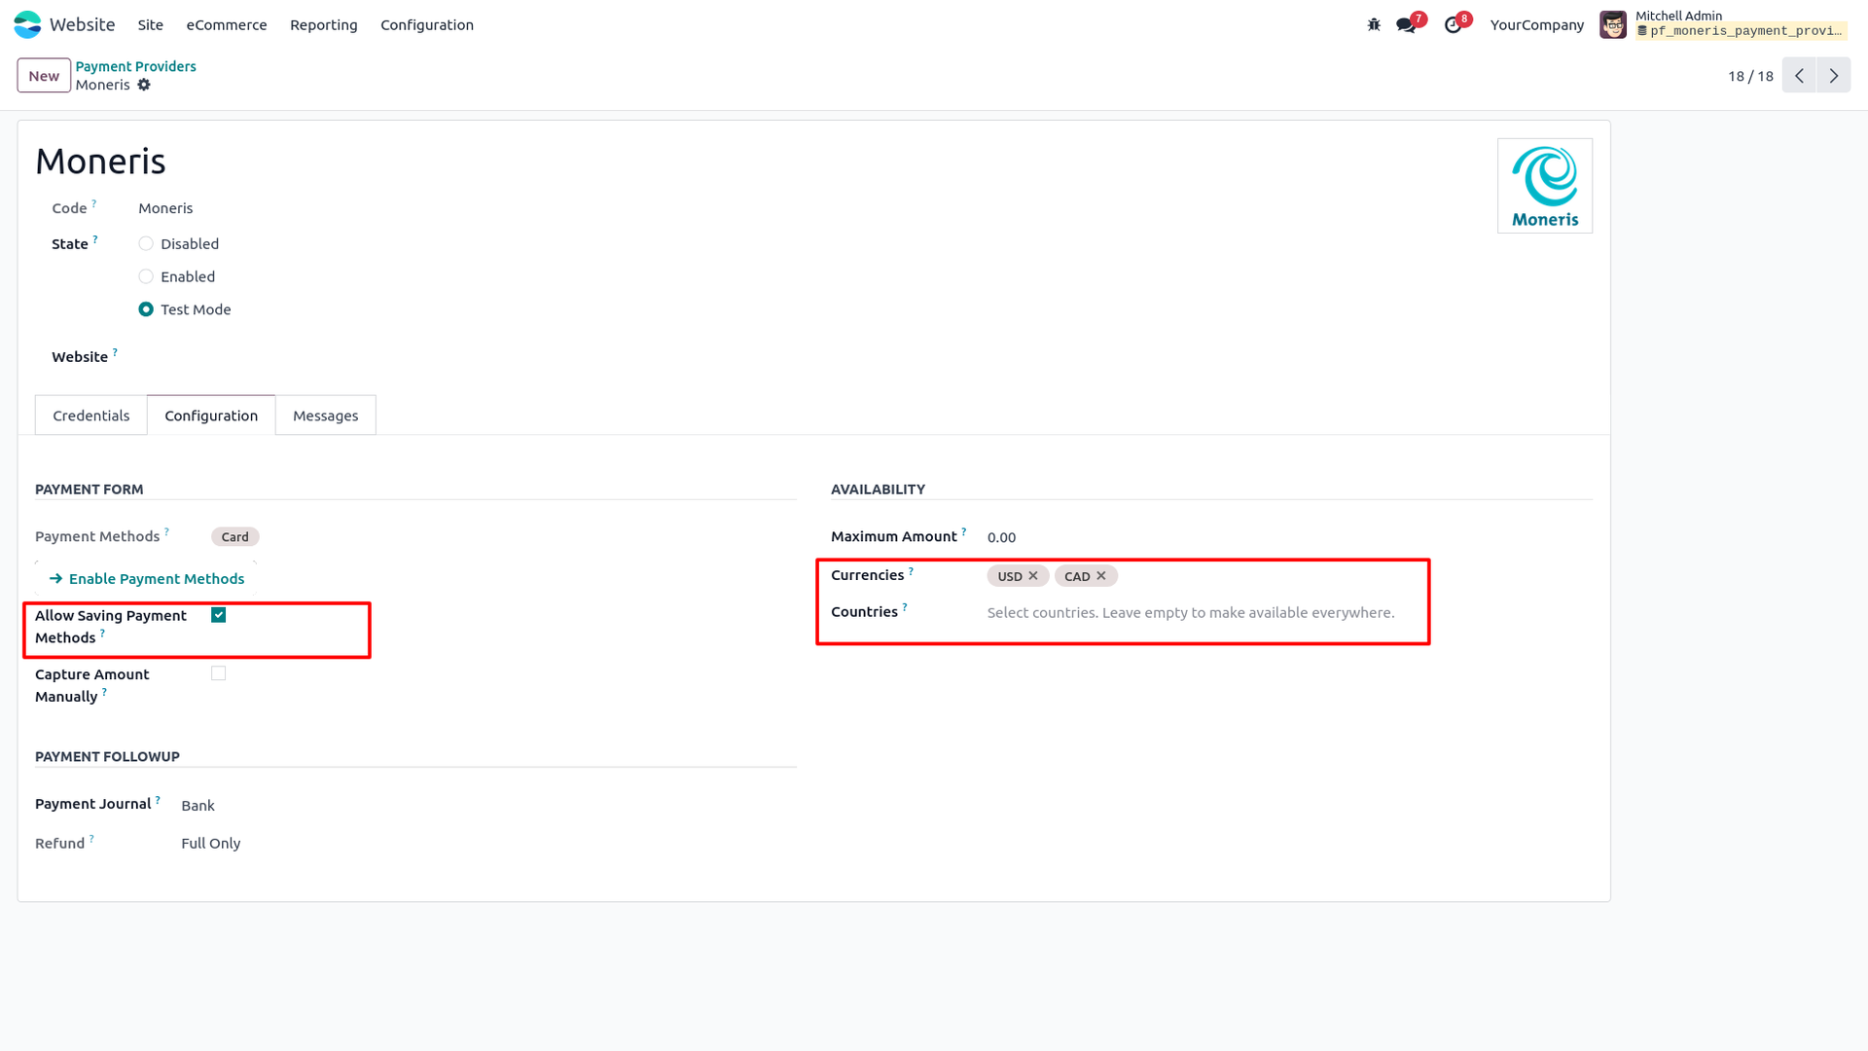The height and width of the screenshot is (1051, 1868).
Task: Click the New button
Action: click(44, 76)
